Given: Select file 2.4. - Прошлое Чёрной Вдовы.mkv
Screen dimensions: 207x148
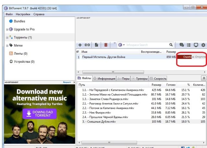Looking at the screenshot, I should click(x=105, y=117).
